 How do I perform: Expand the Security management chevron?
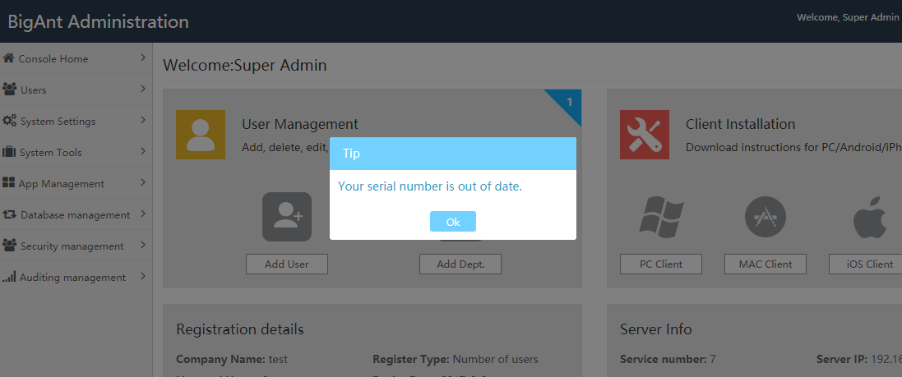click(143, 245)
